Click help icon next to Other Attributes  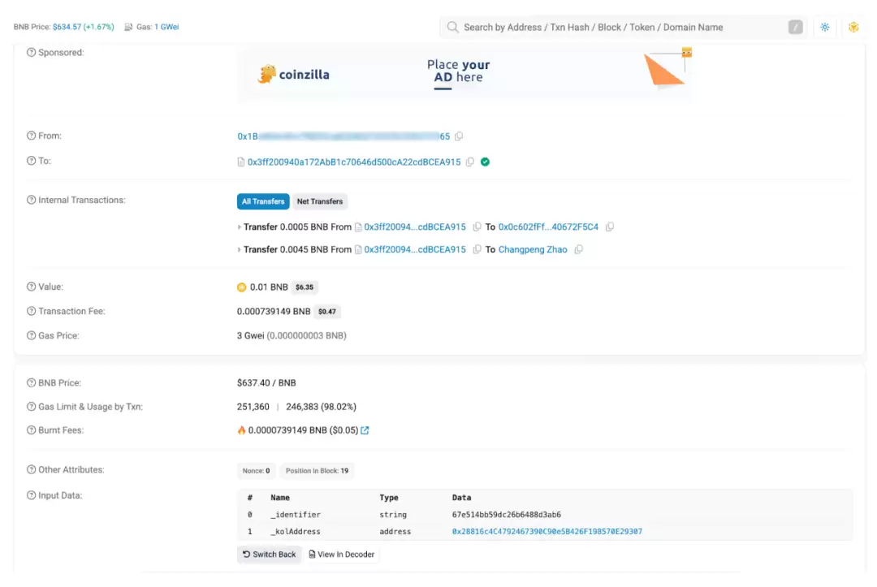(32, 469)
